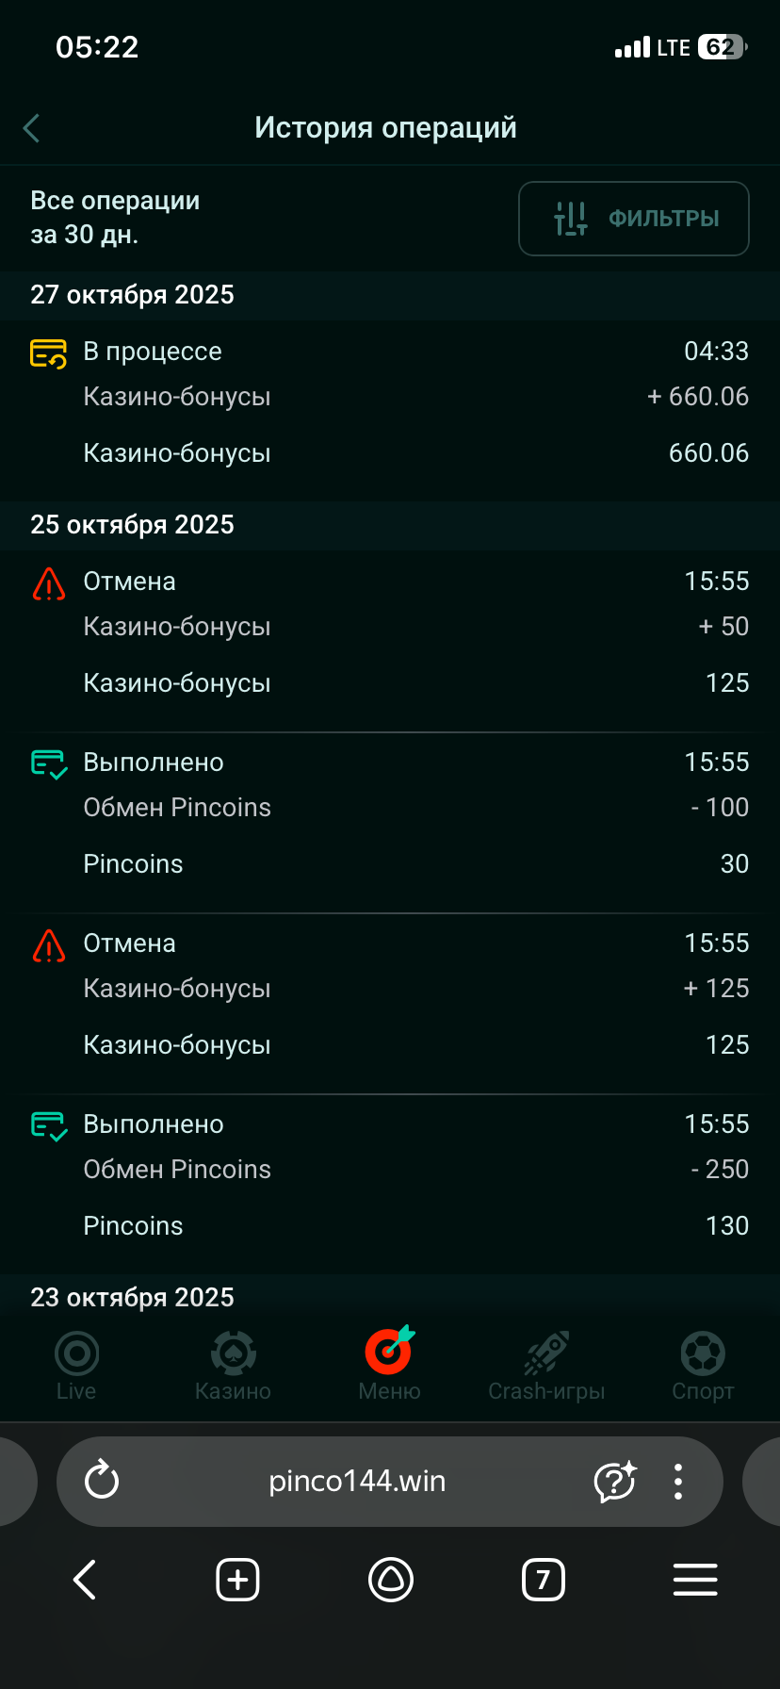Tap the green completed icon for -100 exchange
The height and width of the screenshot is (1689, 780).
[x=49, y=764]
